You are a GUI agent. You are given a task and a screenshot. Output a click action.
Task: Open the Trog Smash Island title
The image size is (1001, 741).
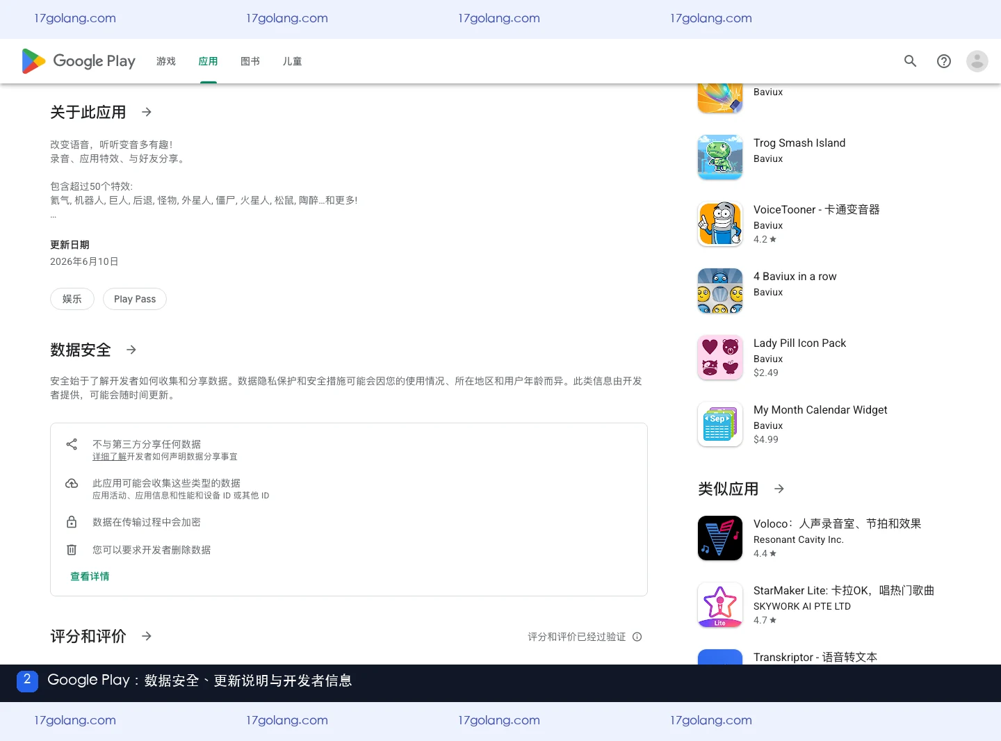[799, 142]
